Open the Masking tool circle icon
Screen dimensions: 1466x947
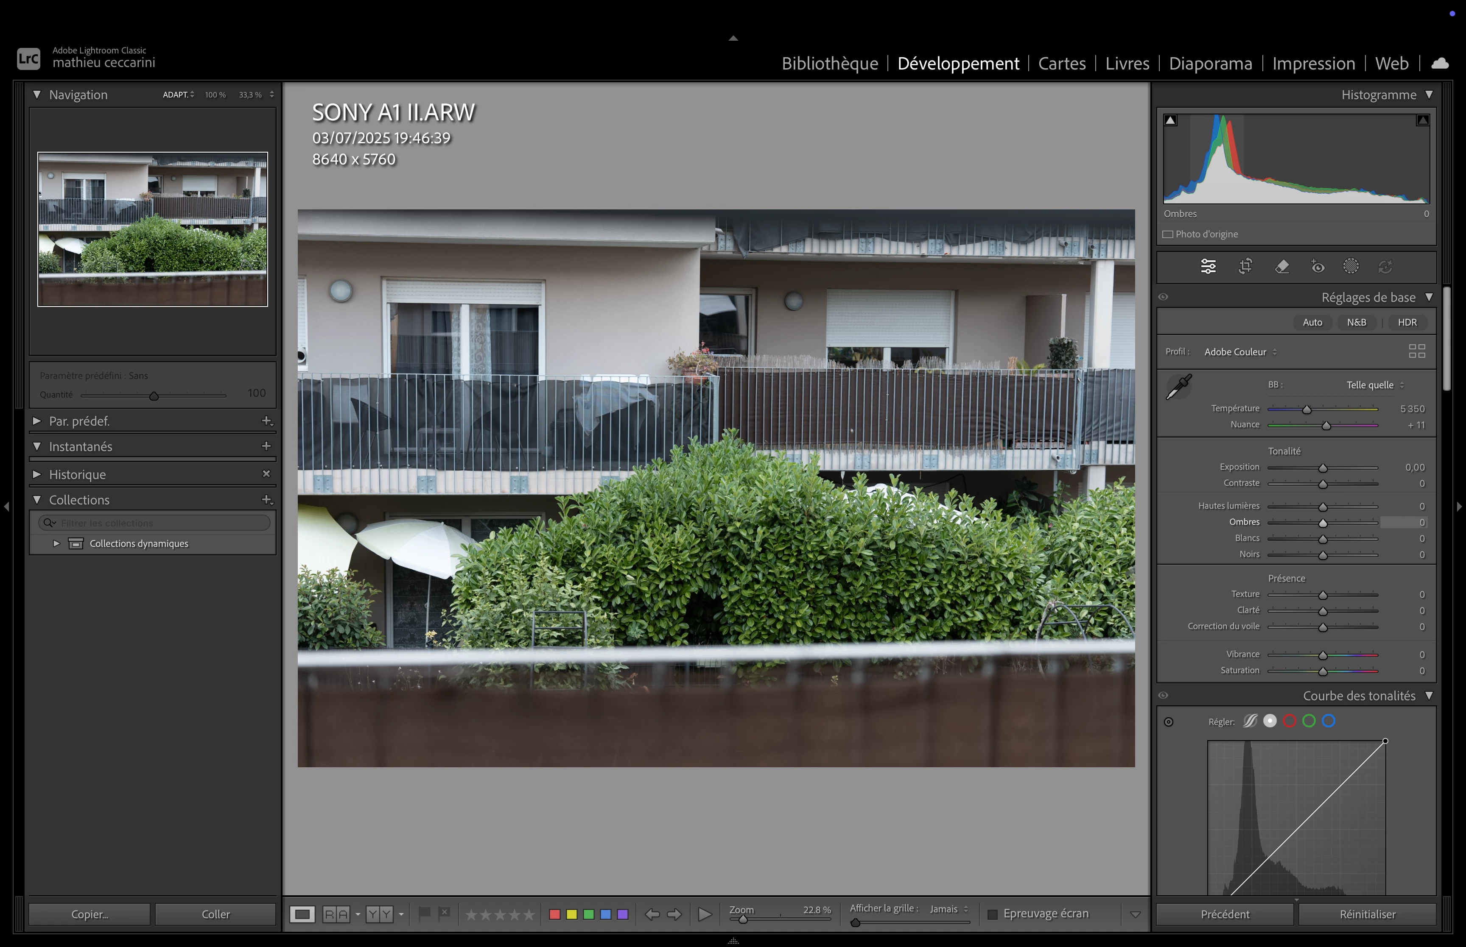pos(1351,266)
